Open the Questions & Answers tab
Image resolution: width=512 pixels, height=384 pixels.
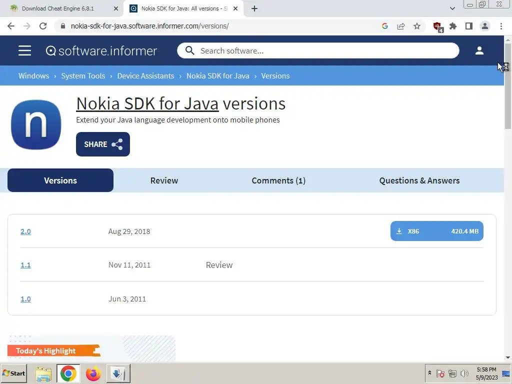(x=419, y=180)
